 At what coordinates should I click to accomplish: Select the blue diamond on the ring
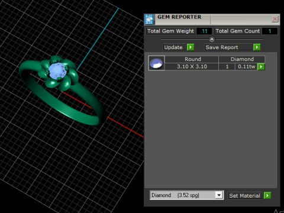(57, 71)
